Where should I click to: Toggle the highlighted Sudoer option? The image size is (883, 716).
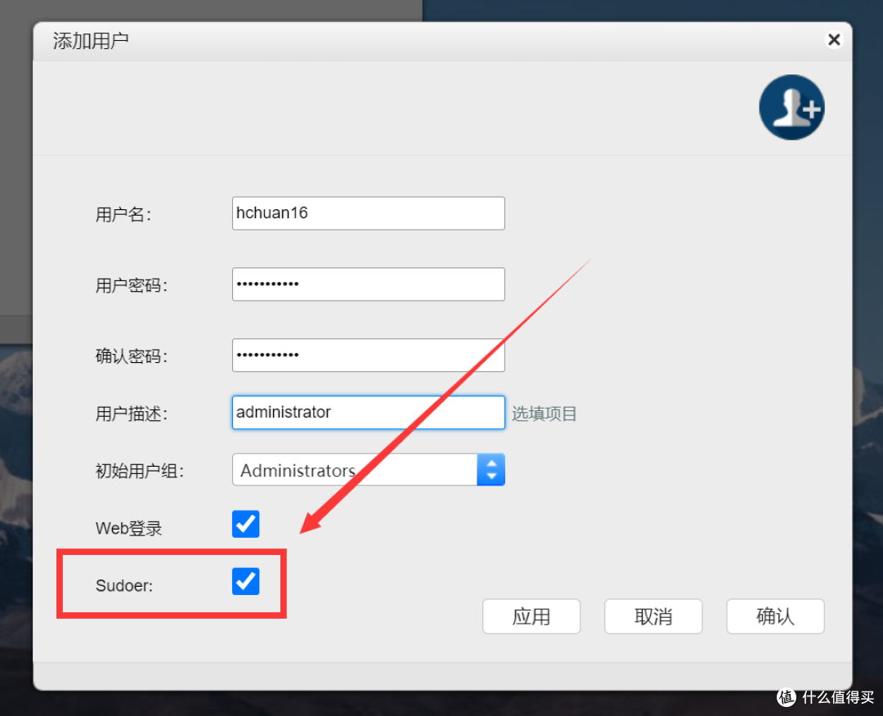pyautogui.click(x=245, y=581)
